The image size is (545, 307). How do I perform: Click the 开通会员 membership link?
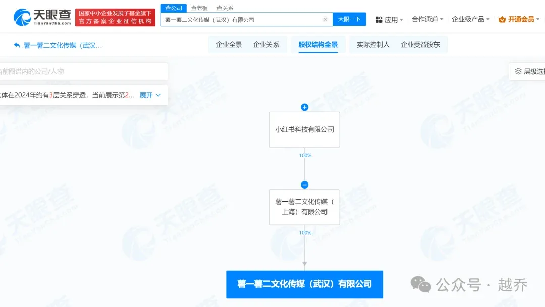[521, 19]
